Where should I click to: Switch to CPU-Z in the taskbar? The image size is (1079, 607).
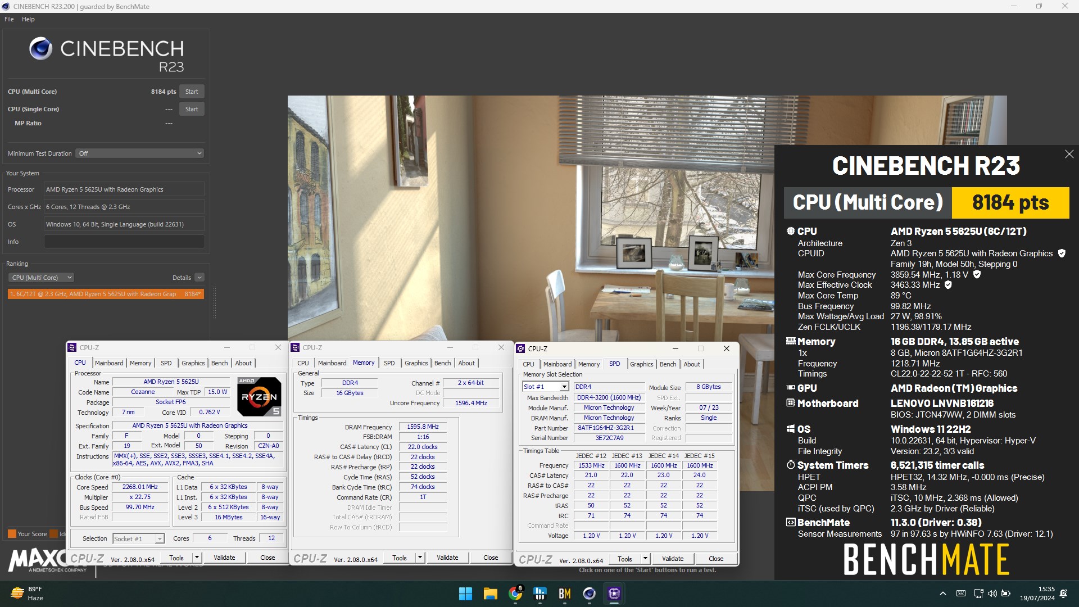click(x=614, y=594)
